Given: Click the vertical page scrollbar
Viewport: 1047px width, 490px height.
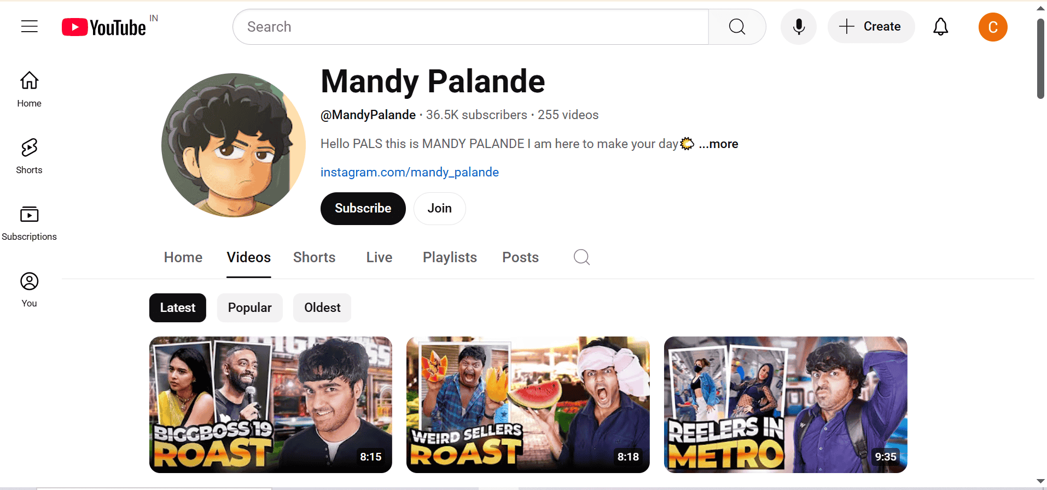Looking at the screenshot, I should (x=1040, y=60).
